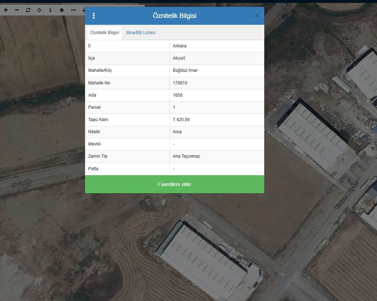Select the Öznitelik Bilgisi tab
Screen dimensions: 377x301
pyautogui.click(x=104, y=33)
